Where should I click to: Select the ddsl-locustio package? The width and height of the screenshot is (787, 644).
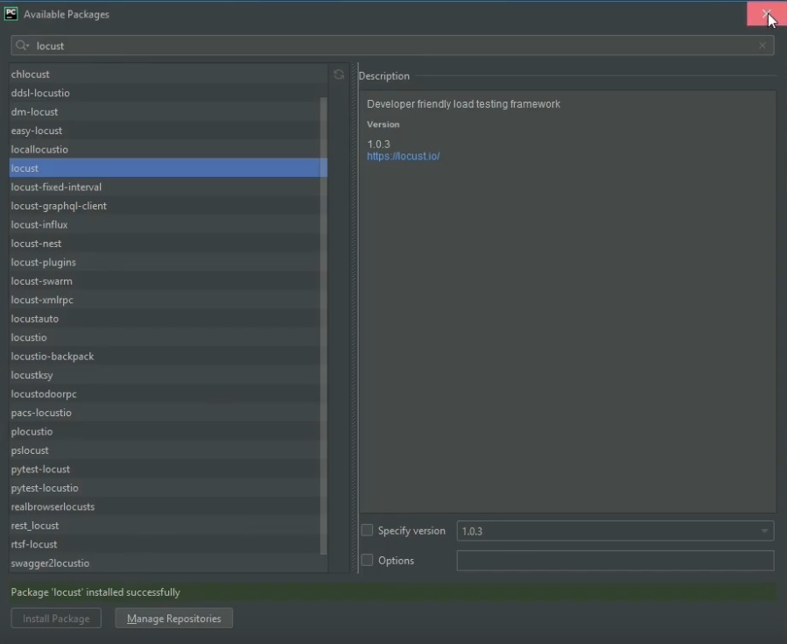[168, 93]
